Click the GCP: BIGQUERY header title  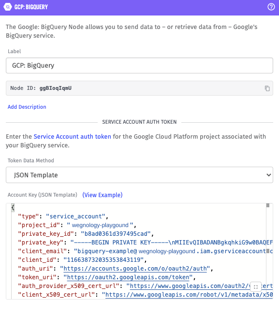click(31, 7)
